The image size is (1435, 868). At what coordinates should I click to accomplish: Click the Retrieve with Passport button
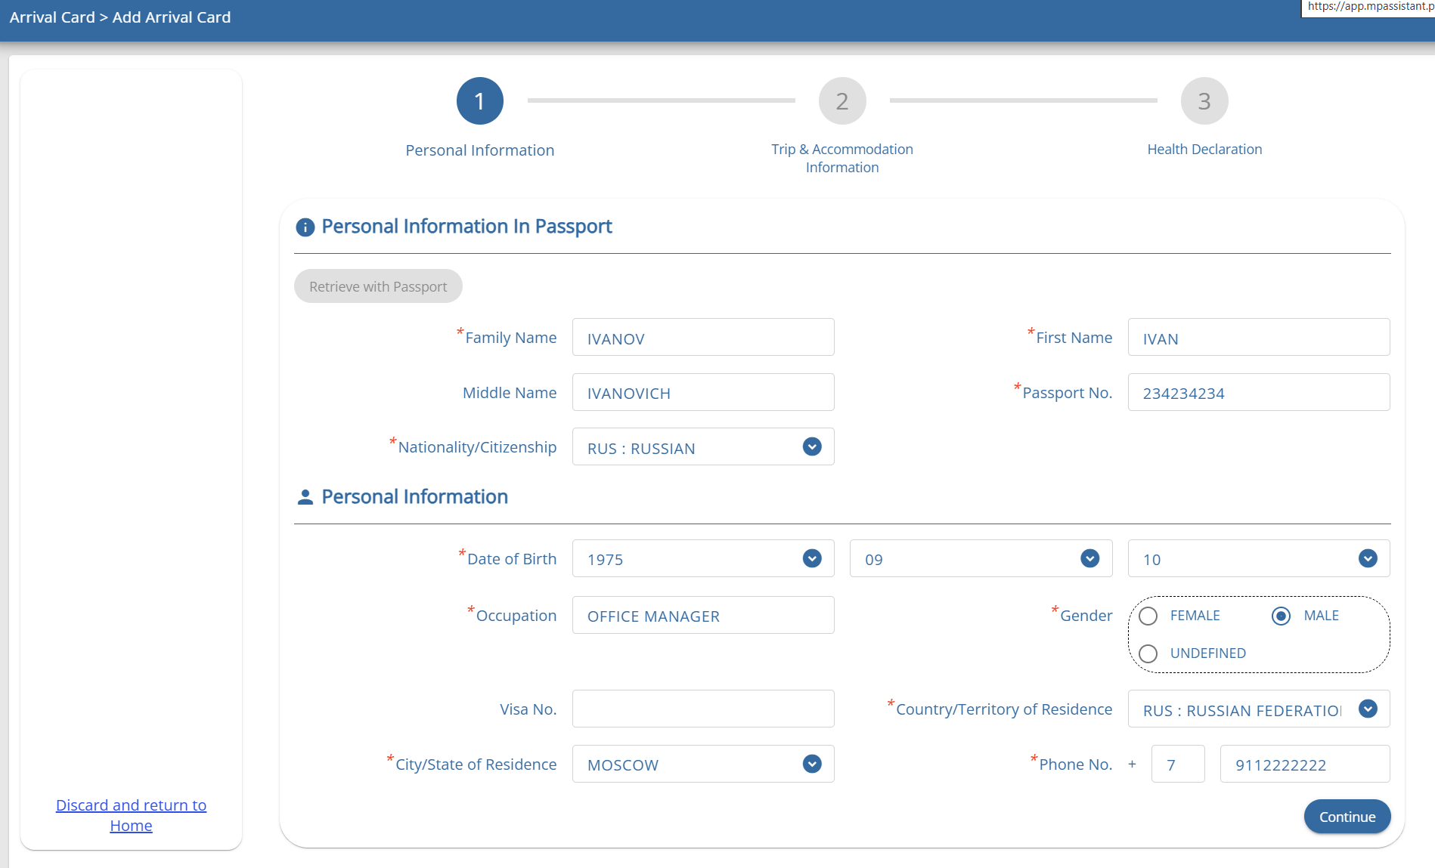(378, 286)
